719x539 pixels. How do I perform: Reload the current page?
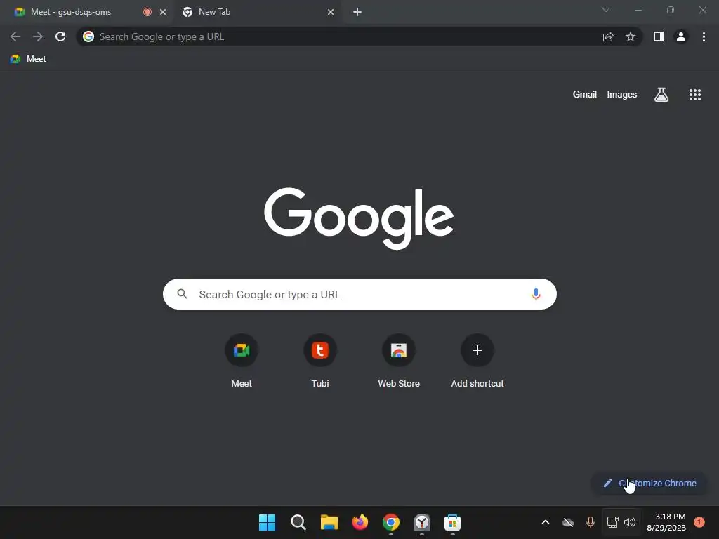60,36
